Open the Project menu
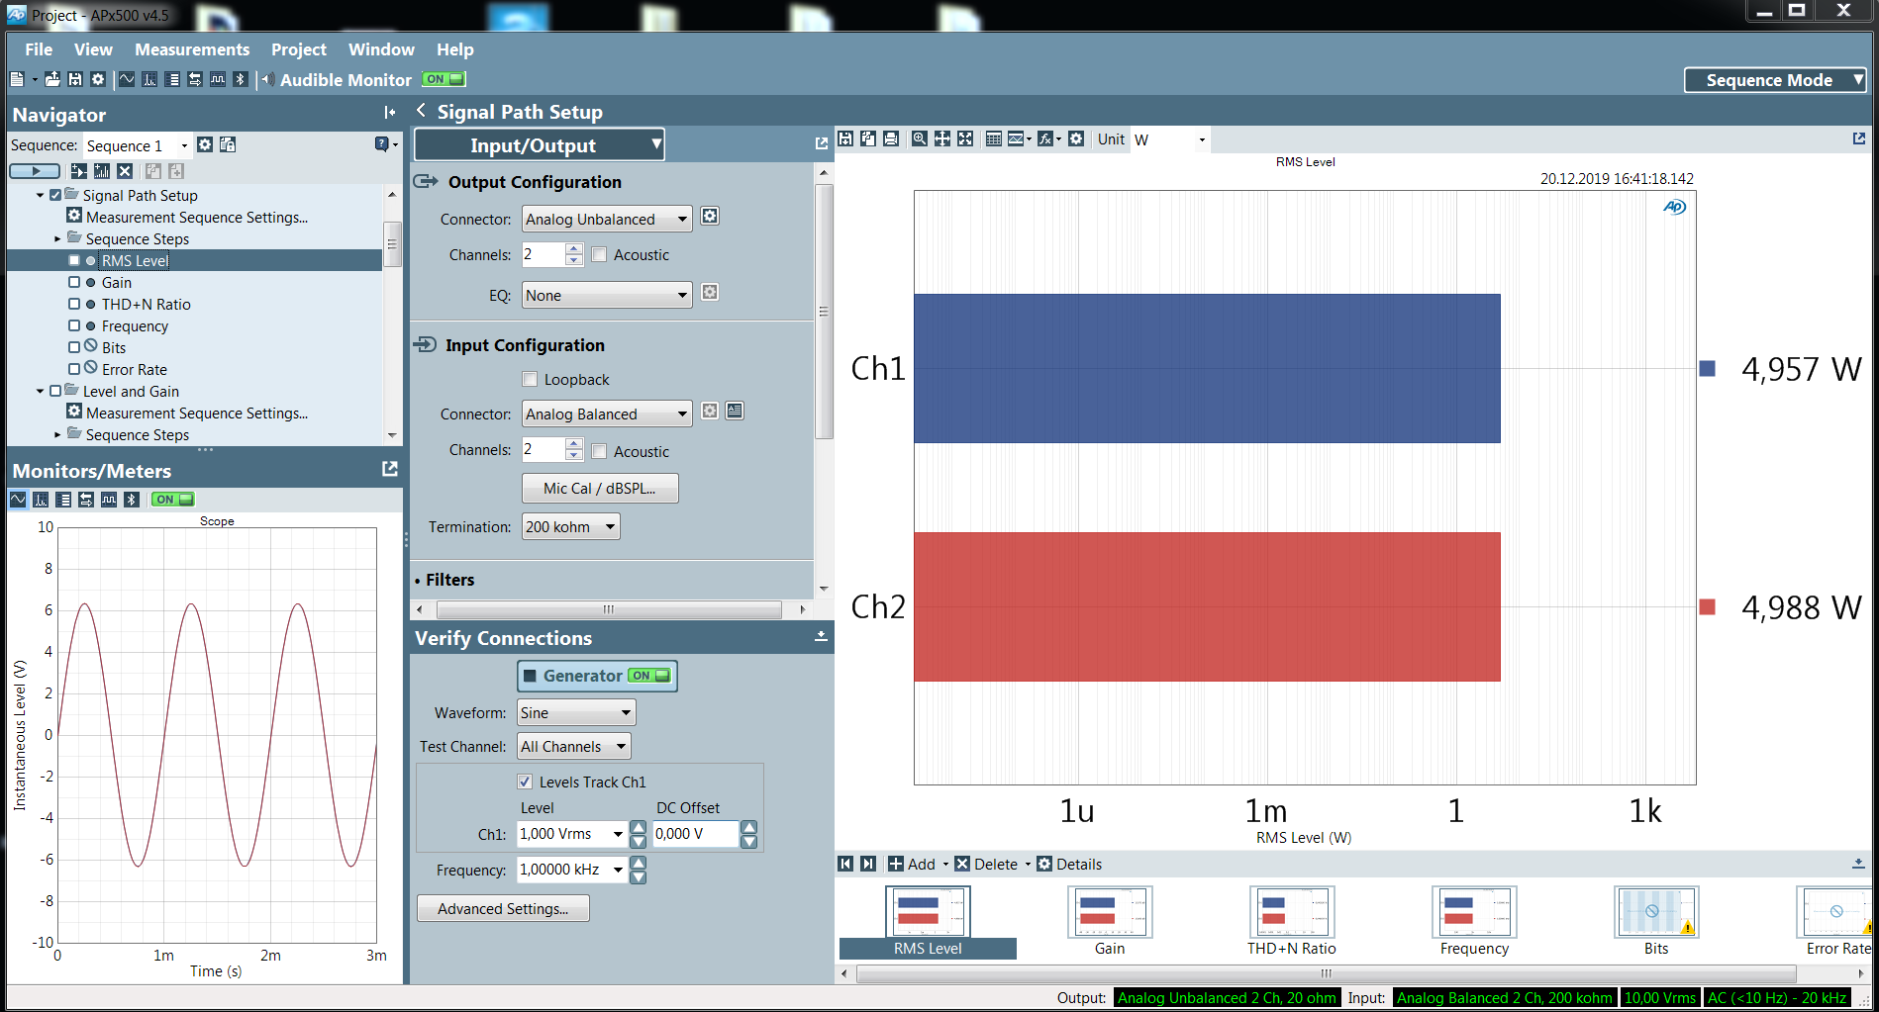1879x1012 pixels. tap(298, 49)
